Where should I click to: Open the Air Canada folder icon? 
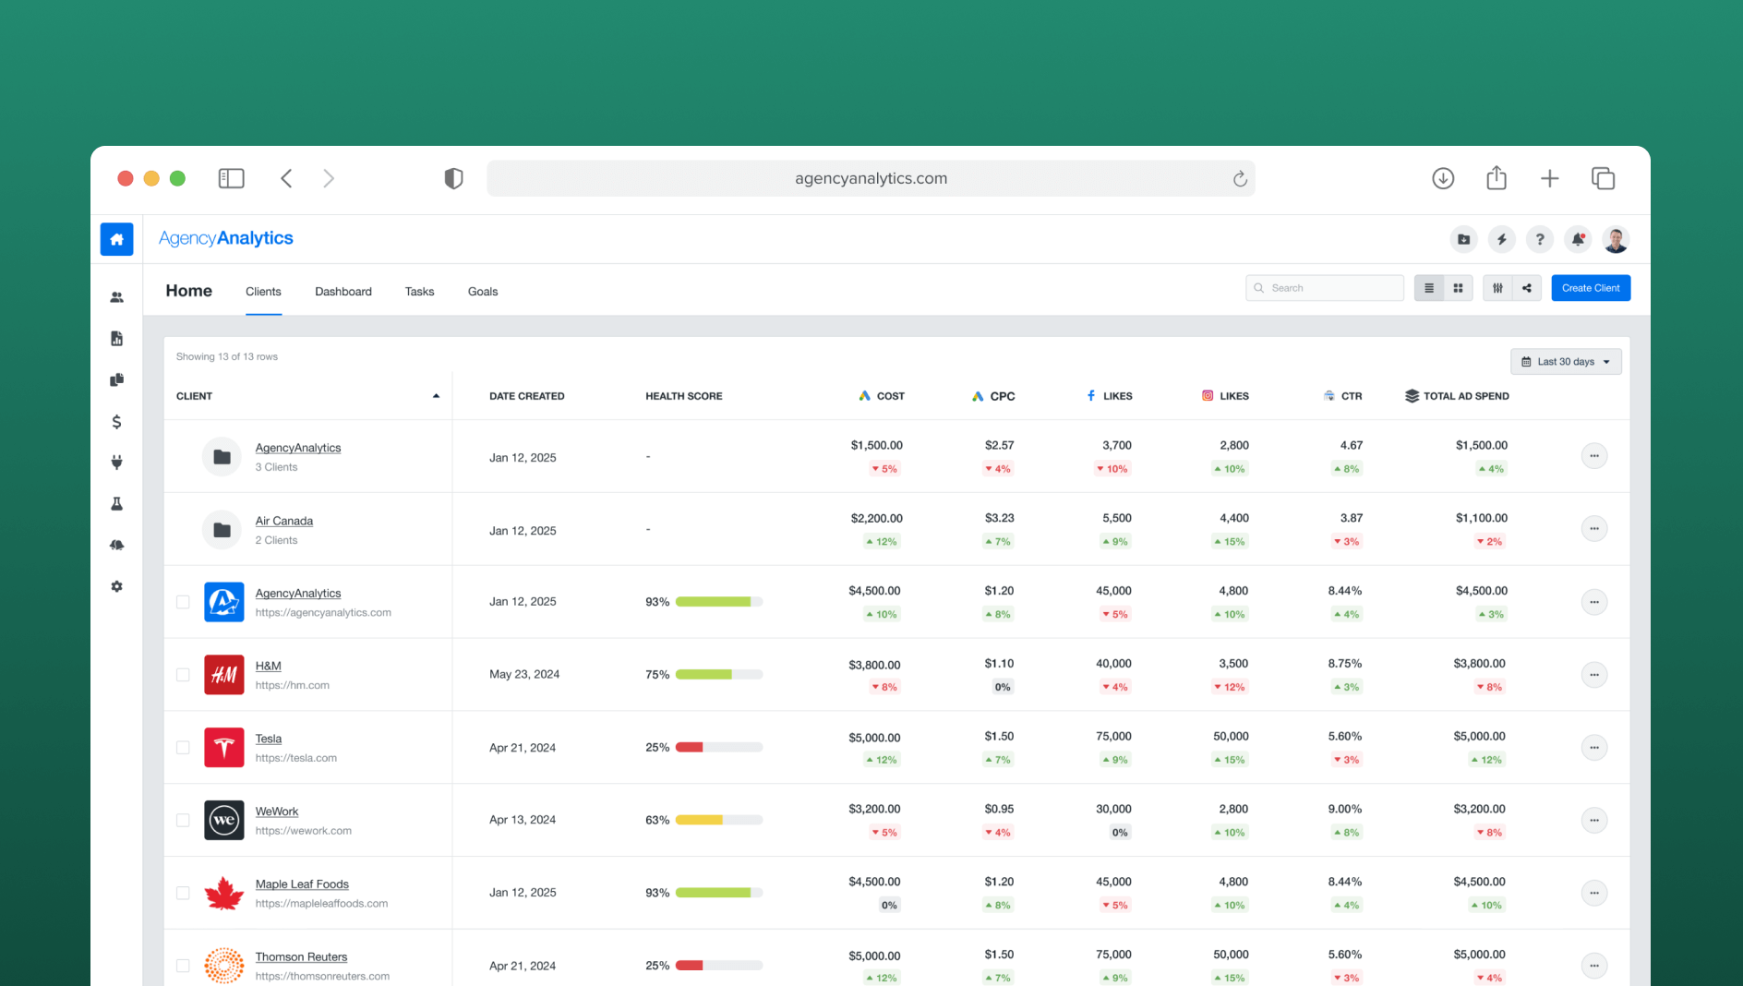(222, 529)
